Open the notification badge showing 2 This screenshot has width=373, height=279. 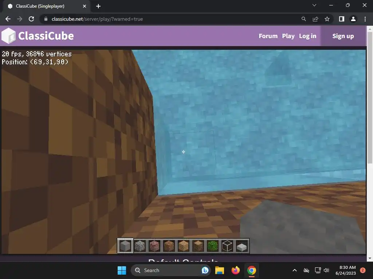click(363, 270)
